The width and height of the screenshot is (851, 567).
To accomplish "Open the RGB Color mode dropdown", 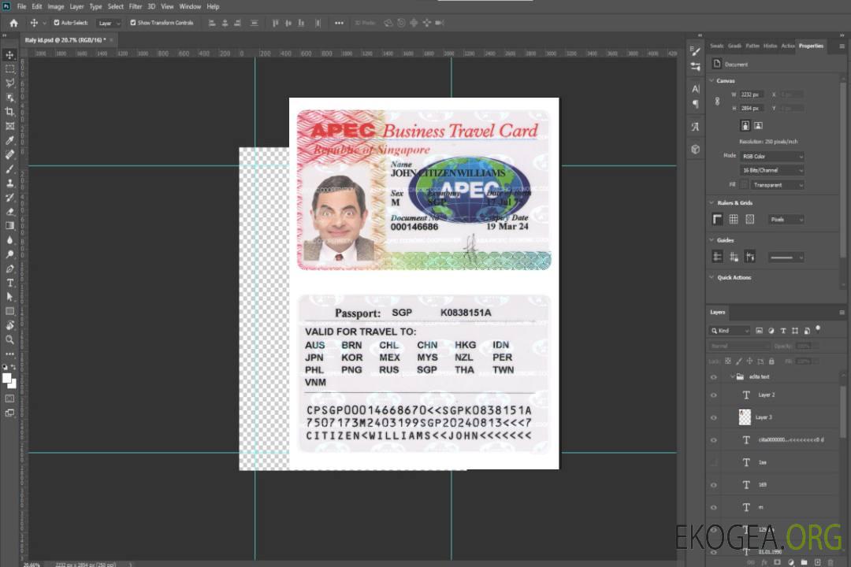I will pyautogui.click(x=771, y=156).
